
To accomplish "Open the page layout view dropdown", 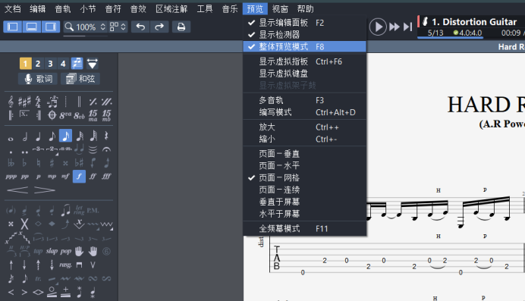I will coord(118,27).
